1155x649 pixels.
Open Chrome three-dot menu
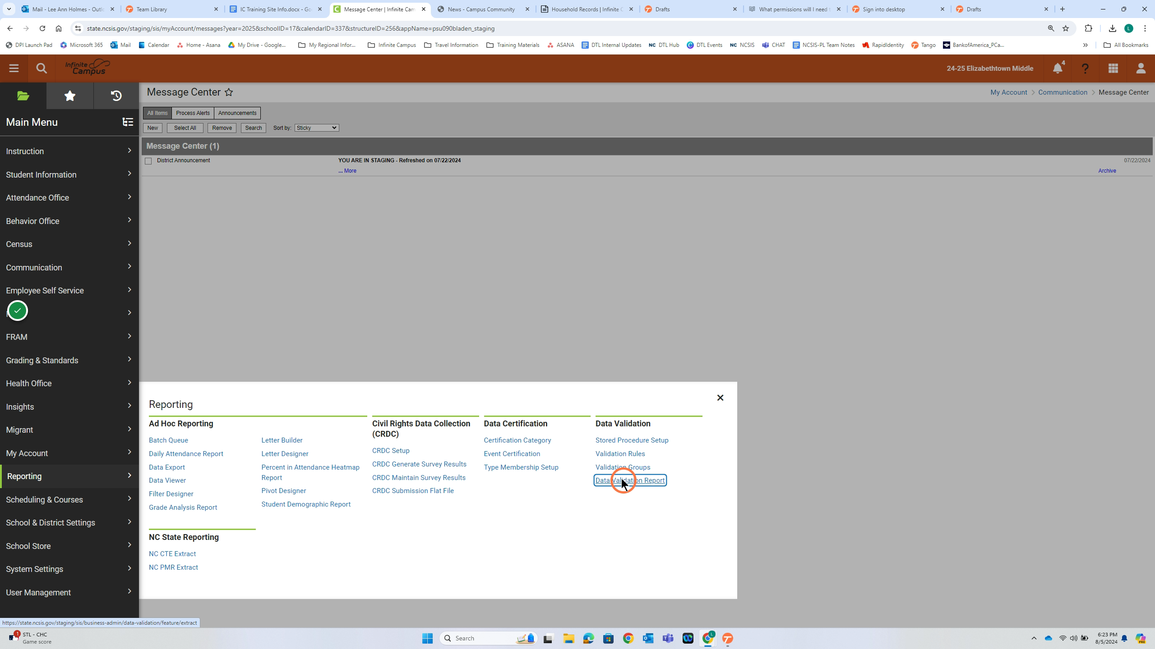coord(1145,28)
